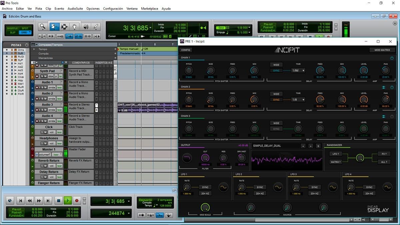The height and width of the screenshot is (225, 400).
Task: Toggle SYNC on LFO 1
Action: pos(205,187)
